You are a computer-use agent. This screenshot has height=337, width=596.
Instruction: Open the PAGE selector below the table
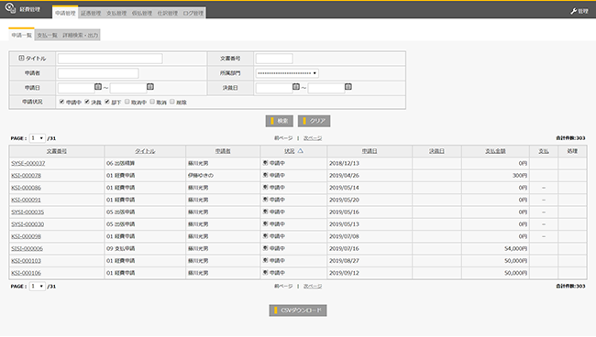click(38, 286)
